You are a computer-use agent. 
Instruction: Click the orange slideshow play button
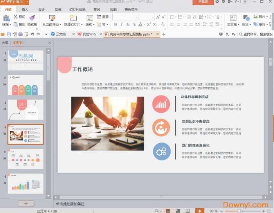point(200,211)
